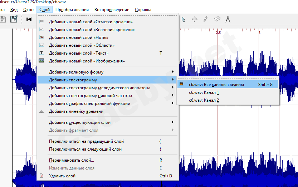Select the Navigate pointer tool
This screenshot has width=298, height=187.
point(183,19)
